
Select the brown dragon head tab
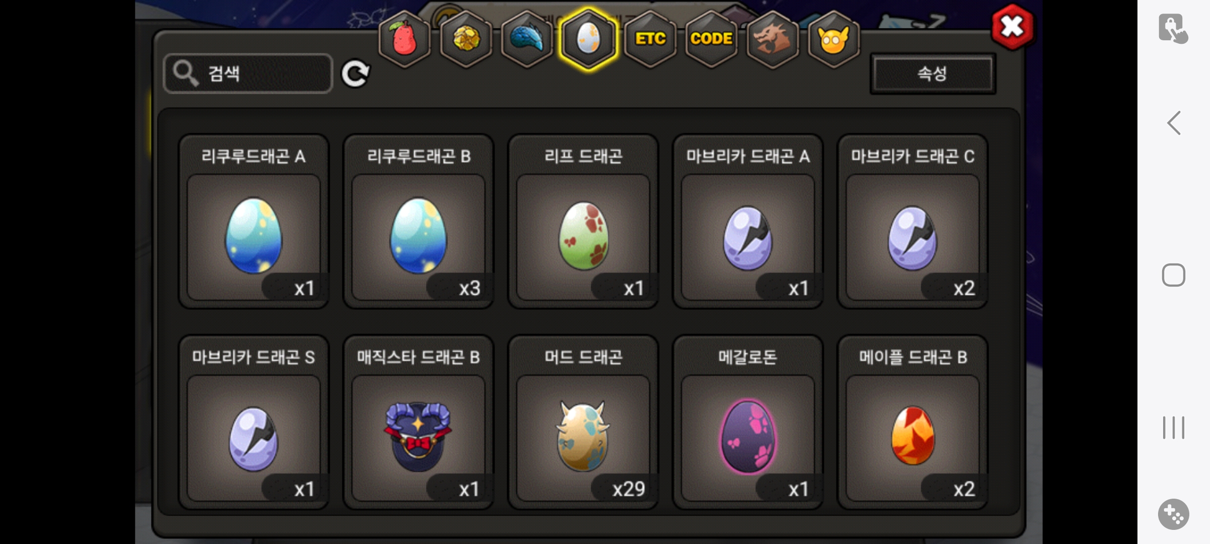tap(772, 39)
